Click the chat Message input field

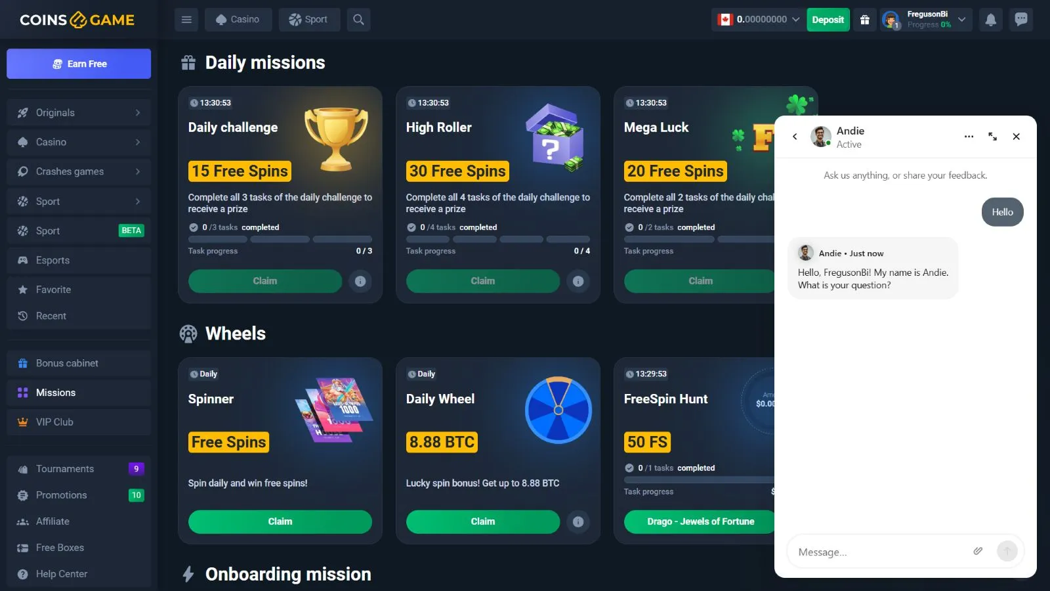(879, 552)
